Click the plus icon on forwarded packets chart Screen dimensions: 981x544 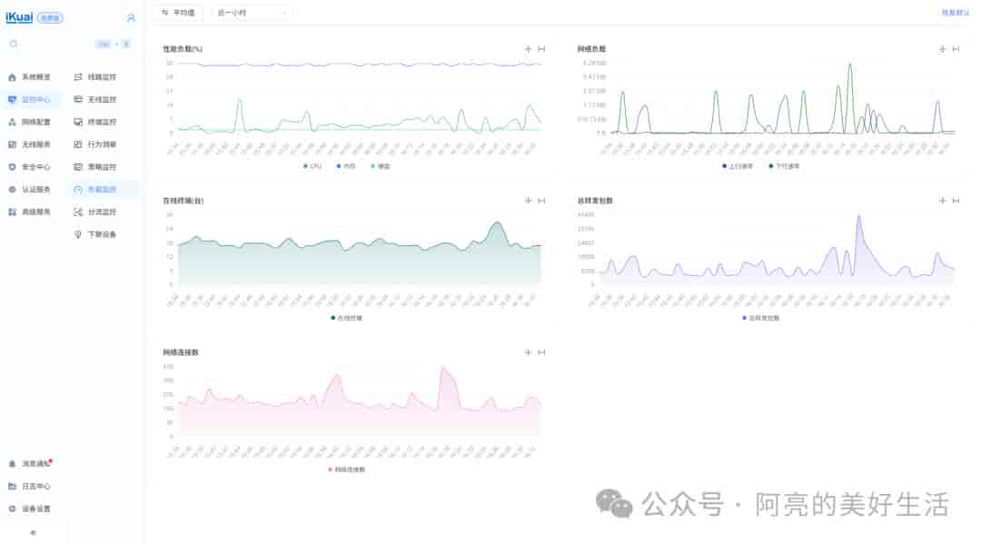click(942, 201)
